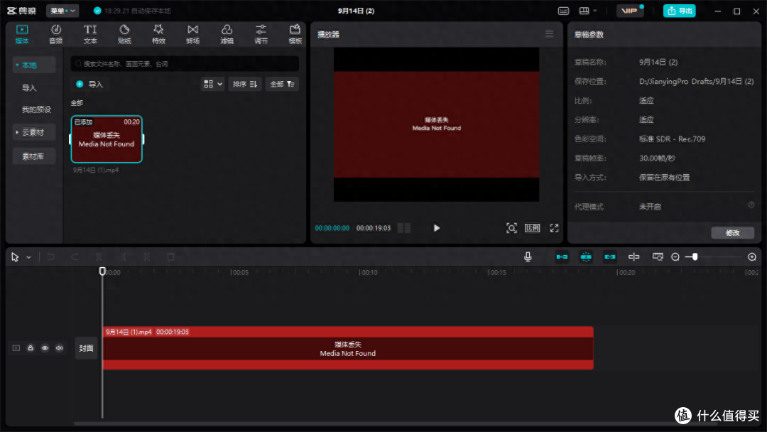Open the grid view mode dropdown
The width and height of the screenshot is (767, 432).
pos(213,84)
